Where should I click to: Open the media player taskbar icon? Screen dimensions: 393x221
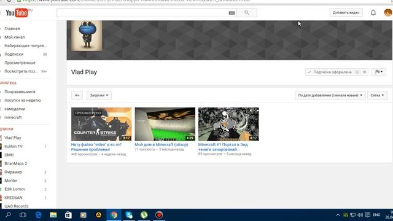pos(84,215)
